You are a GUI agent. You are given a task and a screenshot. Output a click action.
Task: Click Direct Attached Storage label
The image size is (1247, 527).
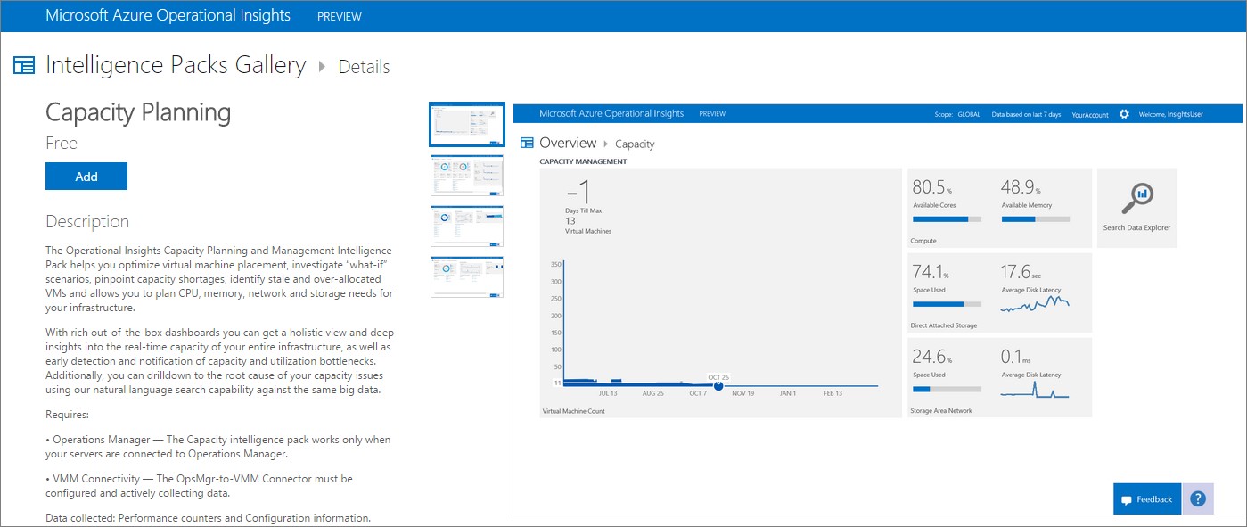(x=944, y=325)
